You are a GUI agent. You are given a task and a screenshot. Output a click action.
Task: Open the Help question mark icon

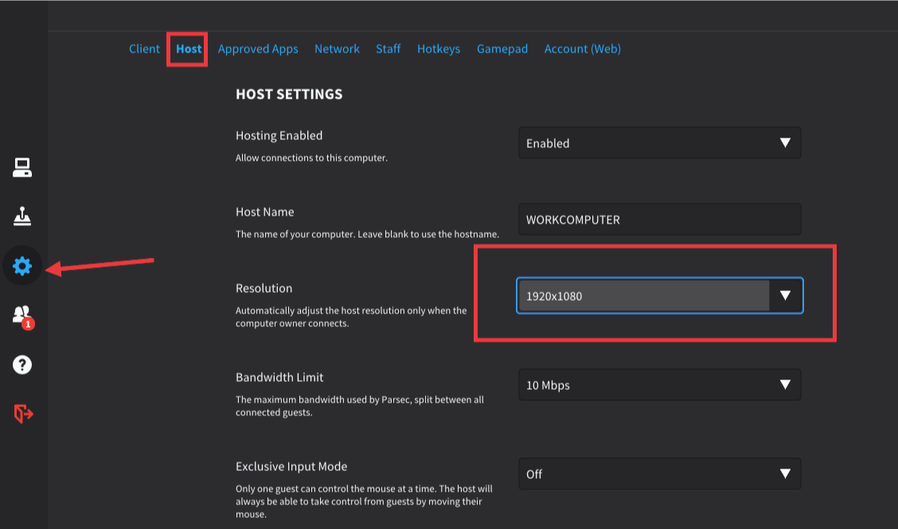click(x=22, y=364)
